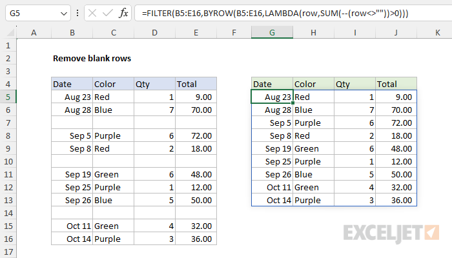452x258 pixels.
Task: Click the 'Total' header in column E
Action: click(x=196, y=84)
